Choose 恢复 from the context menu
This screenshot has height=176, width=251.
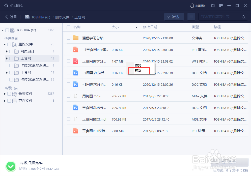click(x=138, y=65)
